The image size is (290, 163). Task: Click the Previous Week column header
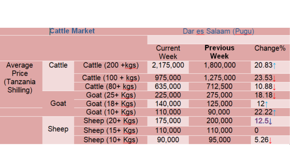pos(219,52)
